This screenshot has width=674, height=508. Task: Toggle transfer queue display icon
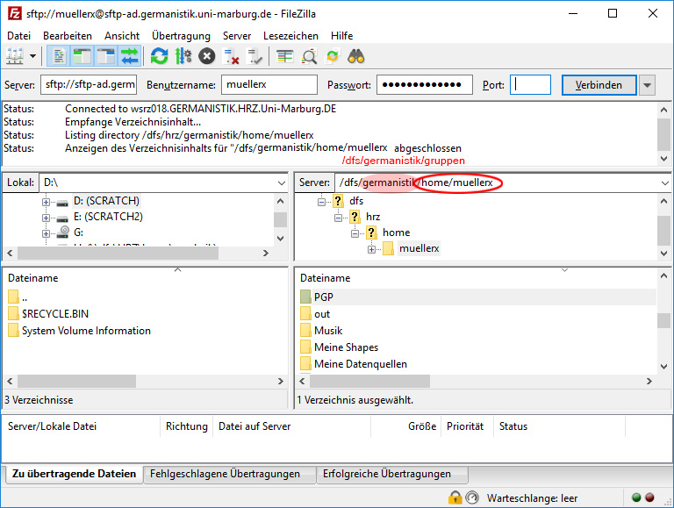pyautogui.click(x=130, y=56)
